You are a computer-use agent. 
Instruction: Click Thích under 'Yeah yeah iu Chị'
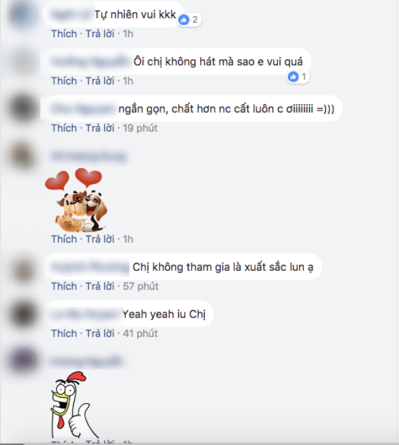click(64, 333)
